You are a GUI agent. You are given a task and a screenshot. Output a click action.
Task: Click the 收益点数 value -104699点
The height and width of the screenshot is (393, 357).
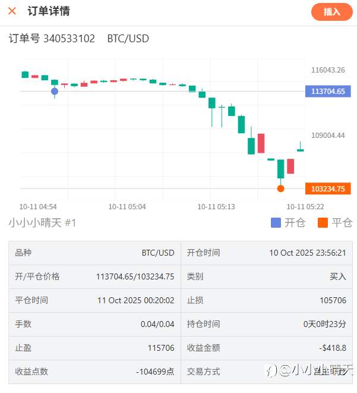155,372
